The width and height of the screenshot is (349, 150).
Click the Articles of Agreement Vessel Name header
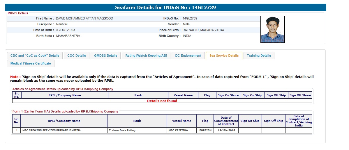tap(183, 95)
